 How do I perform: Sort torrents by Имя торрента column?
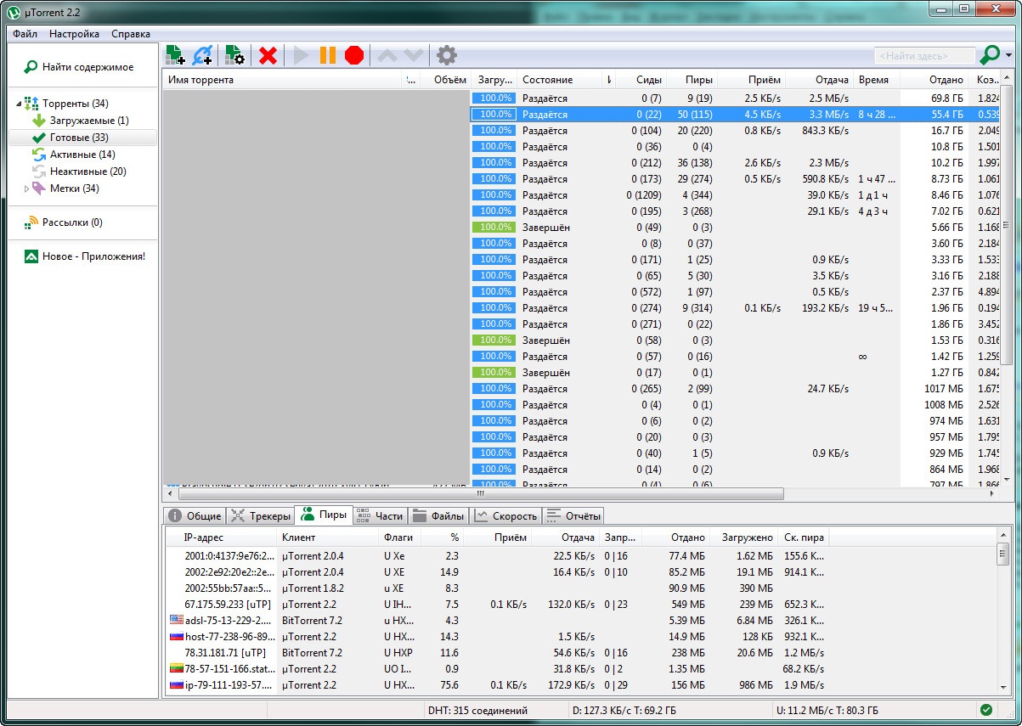click(x=280, y=80)
